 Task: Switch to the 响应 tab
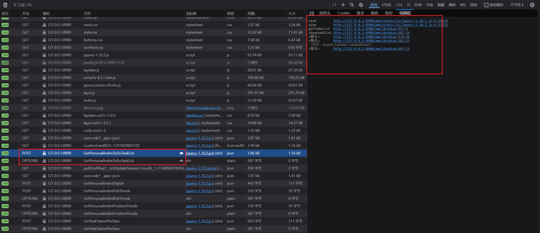[x=375, y=13]
